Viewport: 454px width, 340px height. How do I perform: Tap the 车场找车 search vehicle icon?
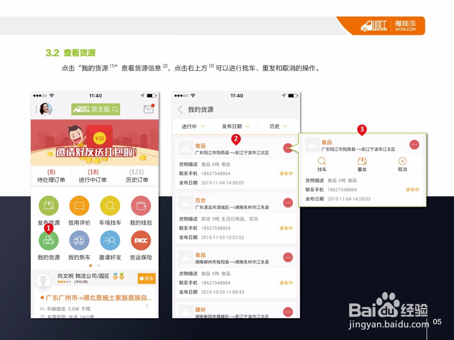coord(110,205)
